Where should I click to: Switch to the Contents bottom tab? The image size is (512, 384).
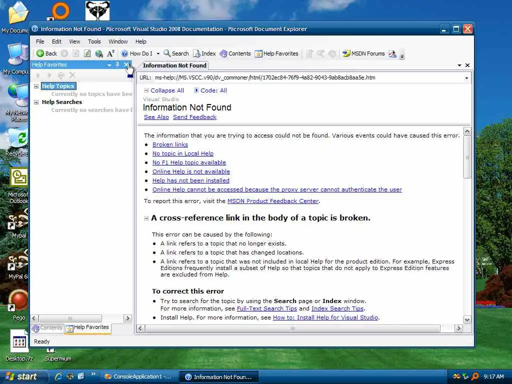click(x=47, y=328)
